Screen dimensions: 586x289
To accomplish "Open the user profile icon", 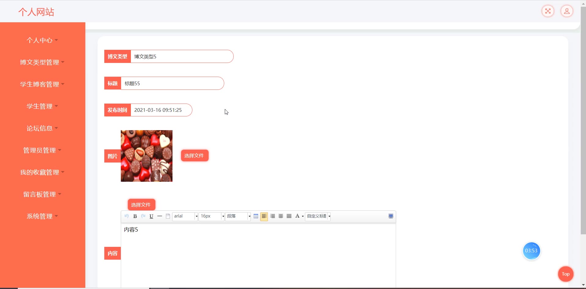I will click(x=567, y=11).
